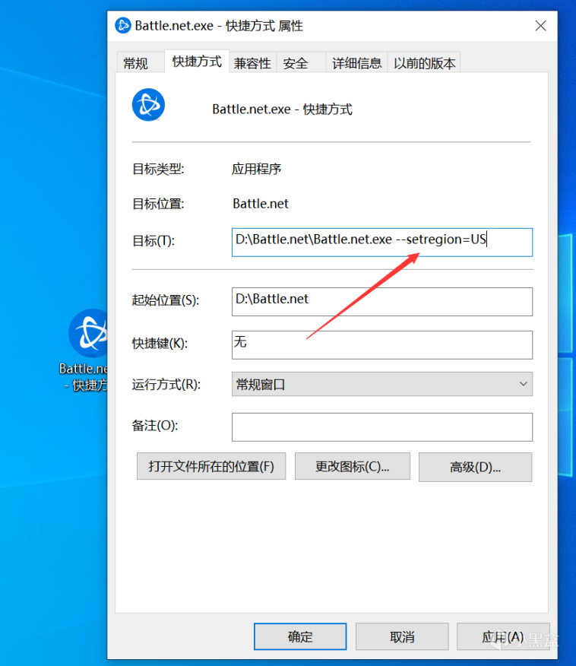Select the Battle.net desktop shortcut icon
The height and width of the screenshot is (666, 576).
(88, 334)
